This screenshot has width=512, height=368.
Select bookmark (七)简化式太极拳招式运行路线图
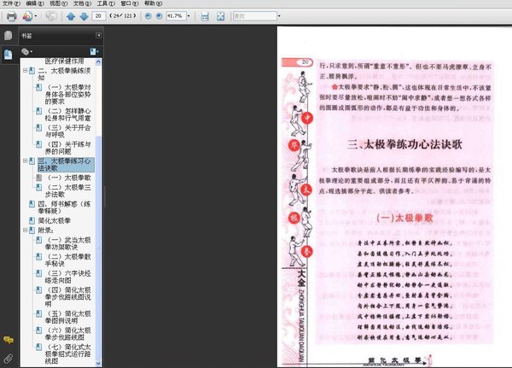click(68, 353)
